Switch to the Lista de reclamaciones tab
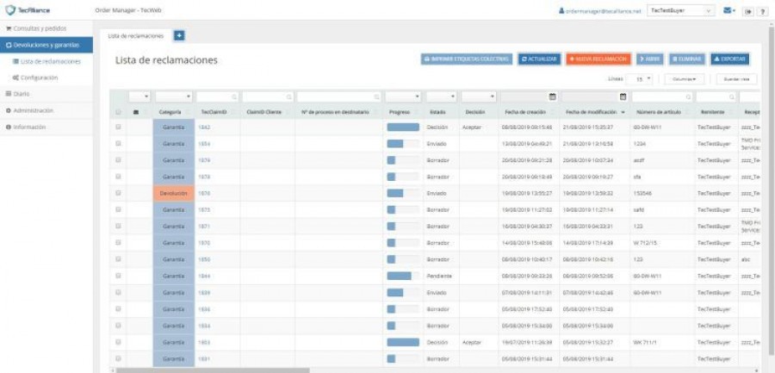The image size is (775, 373). point(135,35)
